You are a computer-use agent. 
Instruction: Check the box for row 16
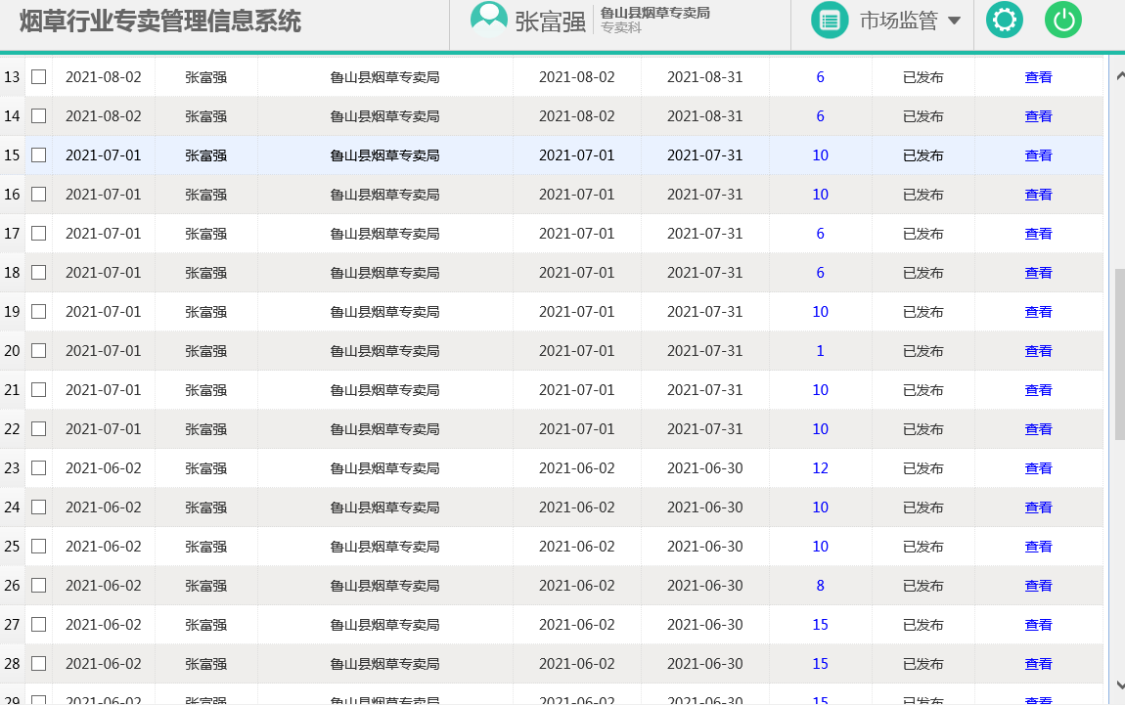point(39,195)
